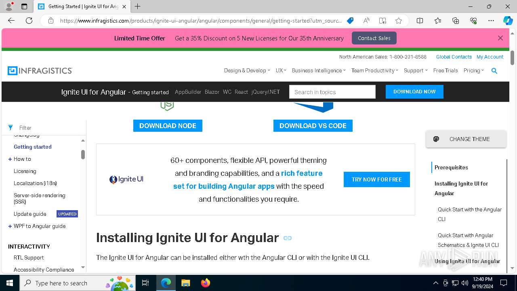Open the Global Contacts link
This screenshot has width=517, height=291.
(x=454, y=57)
